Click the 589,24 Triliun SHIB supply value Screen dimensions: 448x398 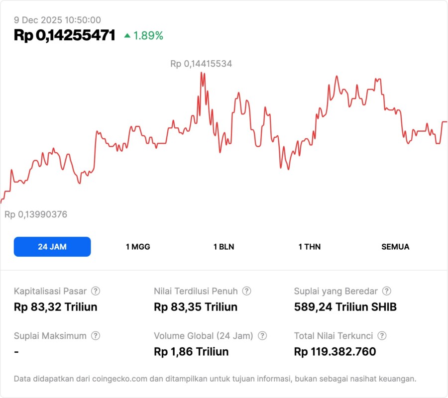pos(345,307)
